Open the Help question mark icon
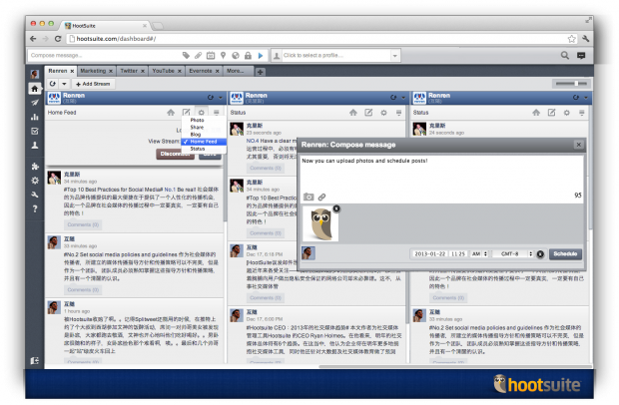Image resolution: width=619 pixels, height=405 pixels. point(35,208)
